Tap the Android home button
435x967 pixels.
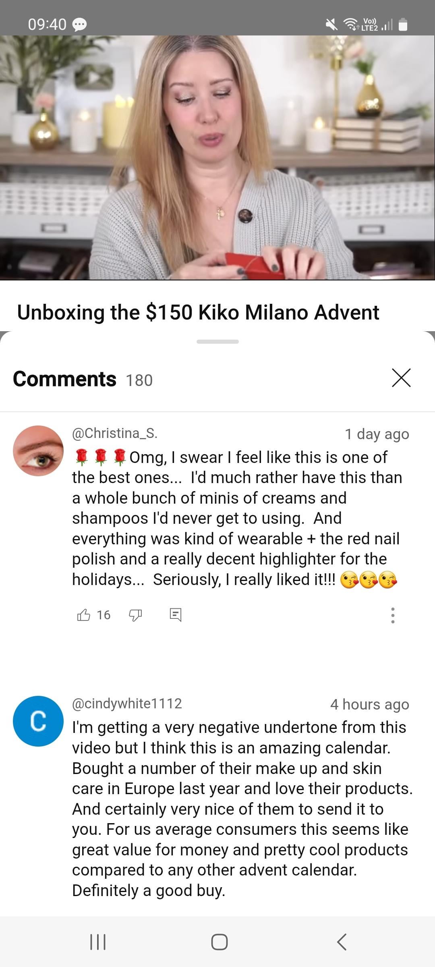click(x=219, y=942)
